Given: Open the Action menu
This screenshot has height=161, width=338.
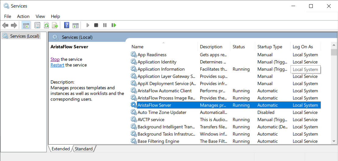Looking at the screenshot, I should click(23, 16).
